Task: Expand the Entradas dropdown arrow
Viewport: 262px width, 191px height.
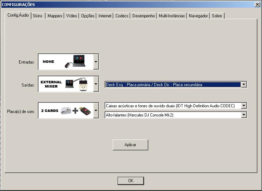Action: [x=96, y=62]
